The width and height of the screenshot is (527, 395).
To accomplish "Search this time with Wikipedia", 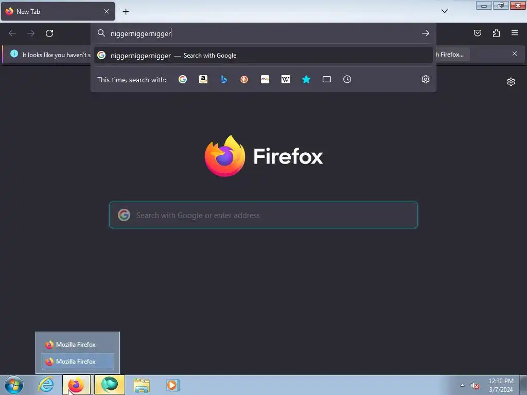I will point(285,79).
